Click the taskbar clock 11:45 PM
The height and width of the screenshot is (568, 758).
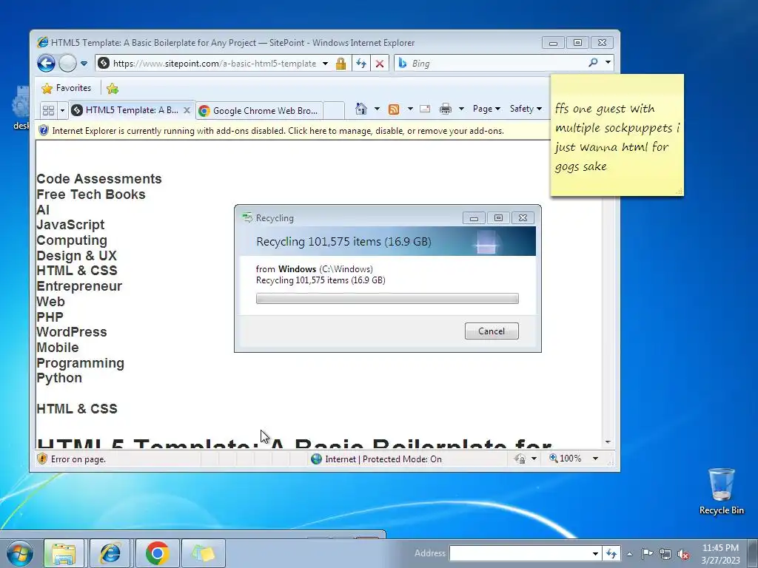pyautogui.click(x=720, y=553)
